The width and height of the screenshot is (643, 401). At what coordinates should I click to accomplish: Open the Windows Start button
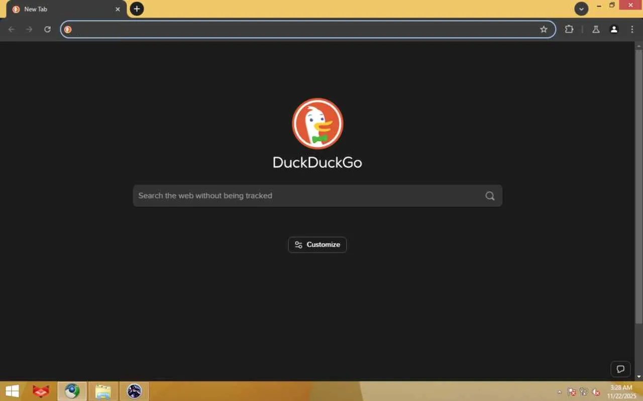[12, 391]
